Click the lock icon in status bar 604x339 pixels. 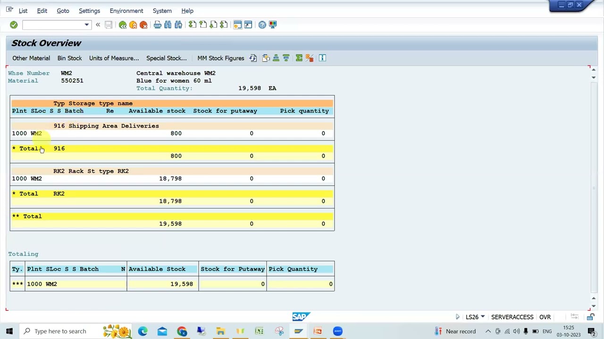(590, 317)
